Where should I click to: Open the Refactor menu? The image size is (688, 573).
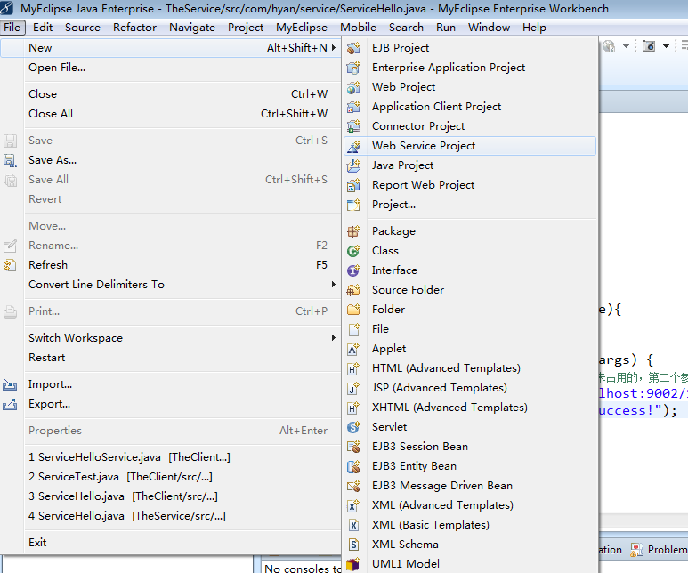(134, 28)
